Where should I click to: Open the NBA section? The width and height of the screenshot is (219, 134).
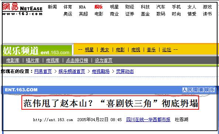(x=82, y=7)
